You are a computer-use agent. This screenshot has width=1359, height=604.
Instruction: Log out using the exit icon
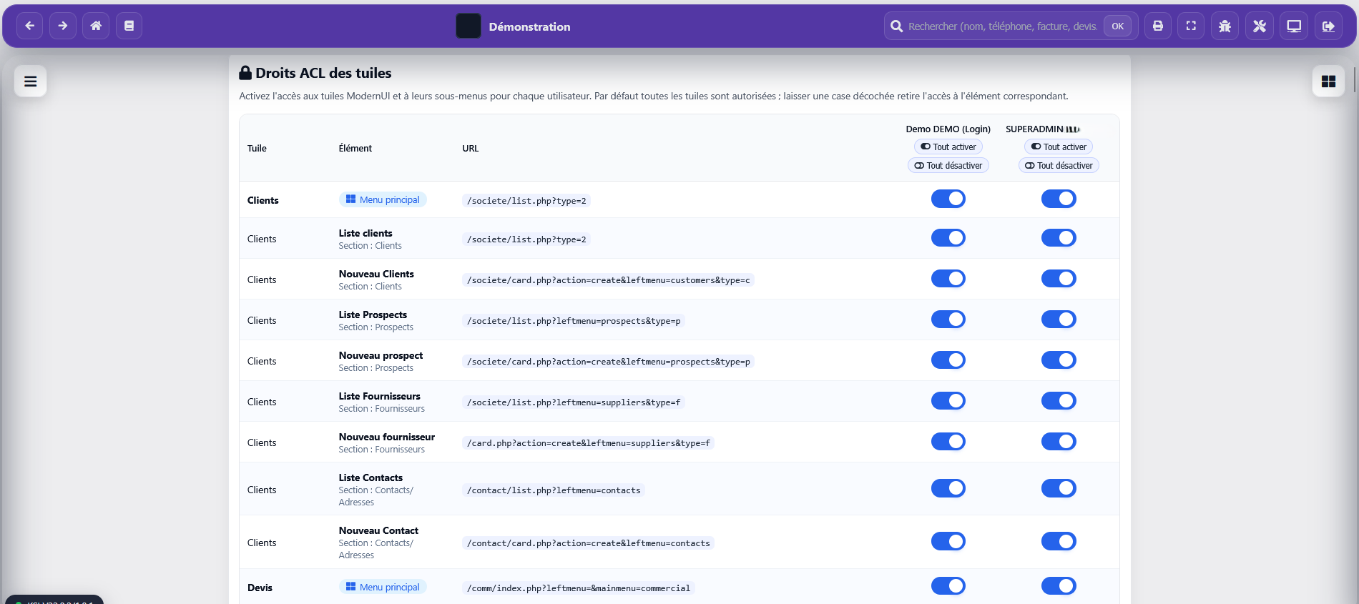coord(1328,26)
